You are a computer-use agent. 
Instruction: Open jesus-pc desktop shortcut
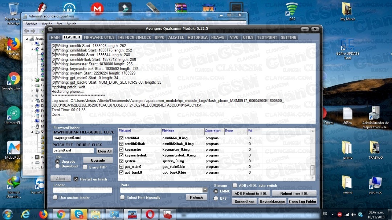pos(375,185)
